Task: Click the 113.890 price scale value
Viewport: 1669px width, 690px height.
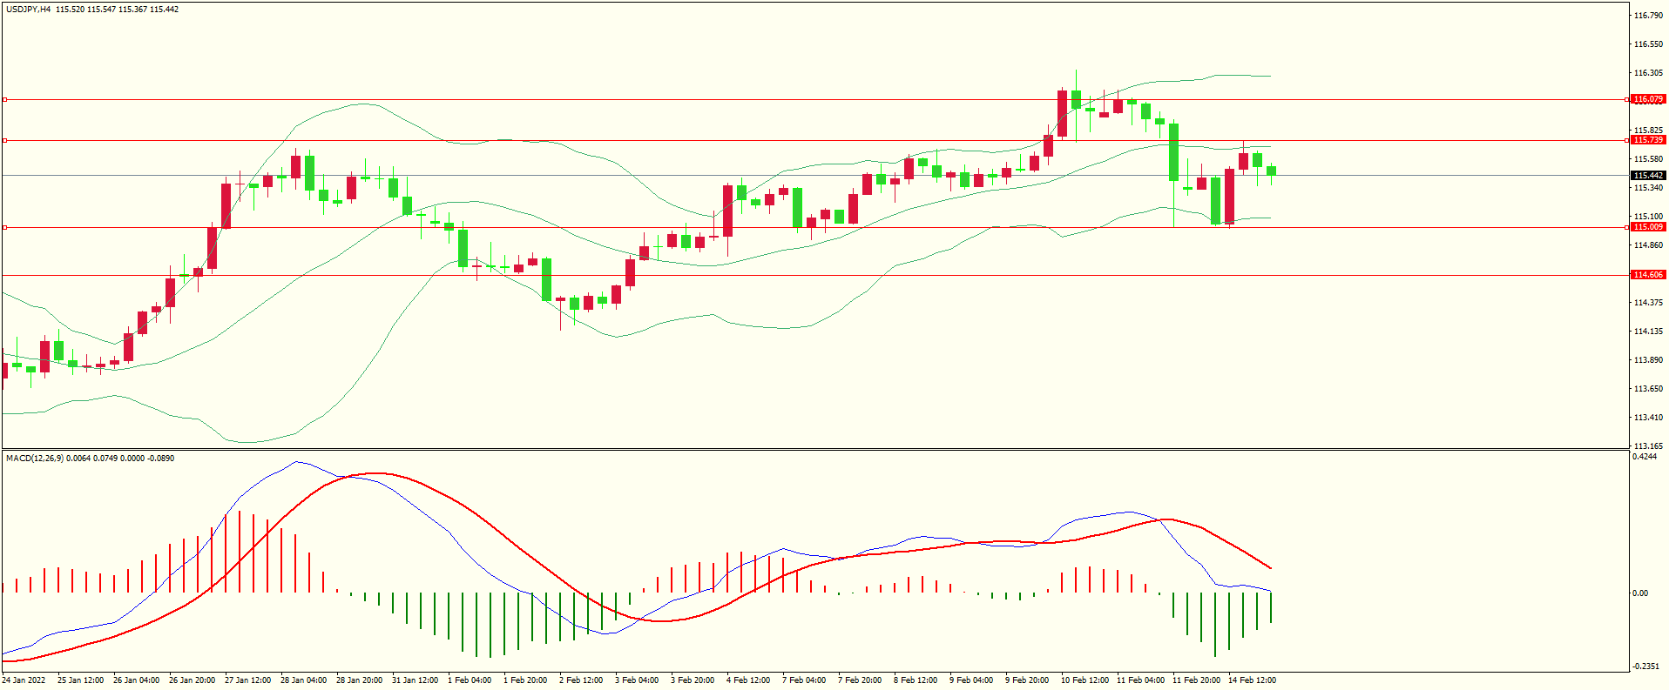Action: 1649,360
